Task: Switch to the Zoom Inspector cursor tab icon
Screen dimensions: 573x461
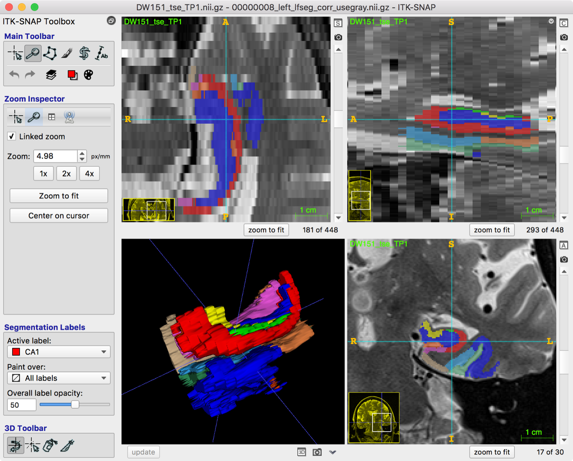Action: (16, 117)
